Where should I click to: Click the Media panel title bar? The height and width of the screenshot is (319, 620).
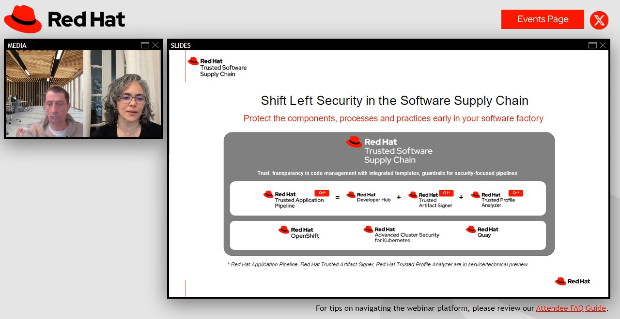pos(73,45)
